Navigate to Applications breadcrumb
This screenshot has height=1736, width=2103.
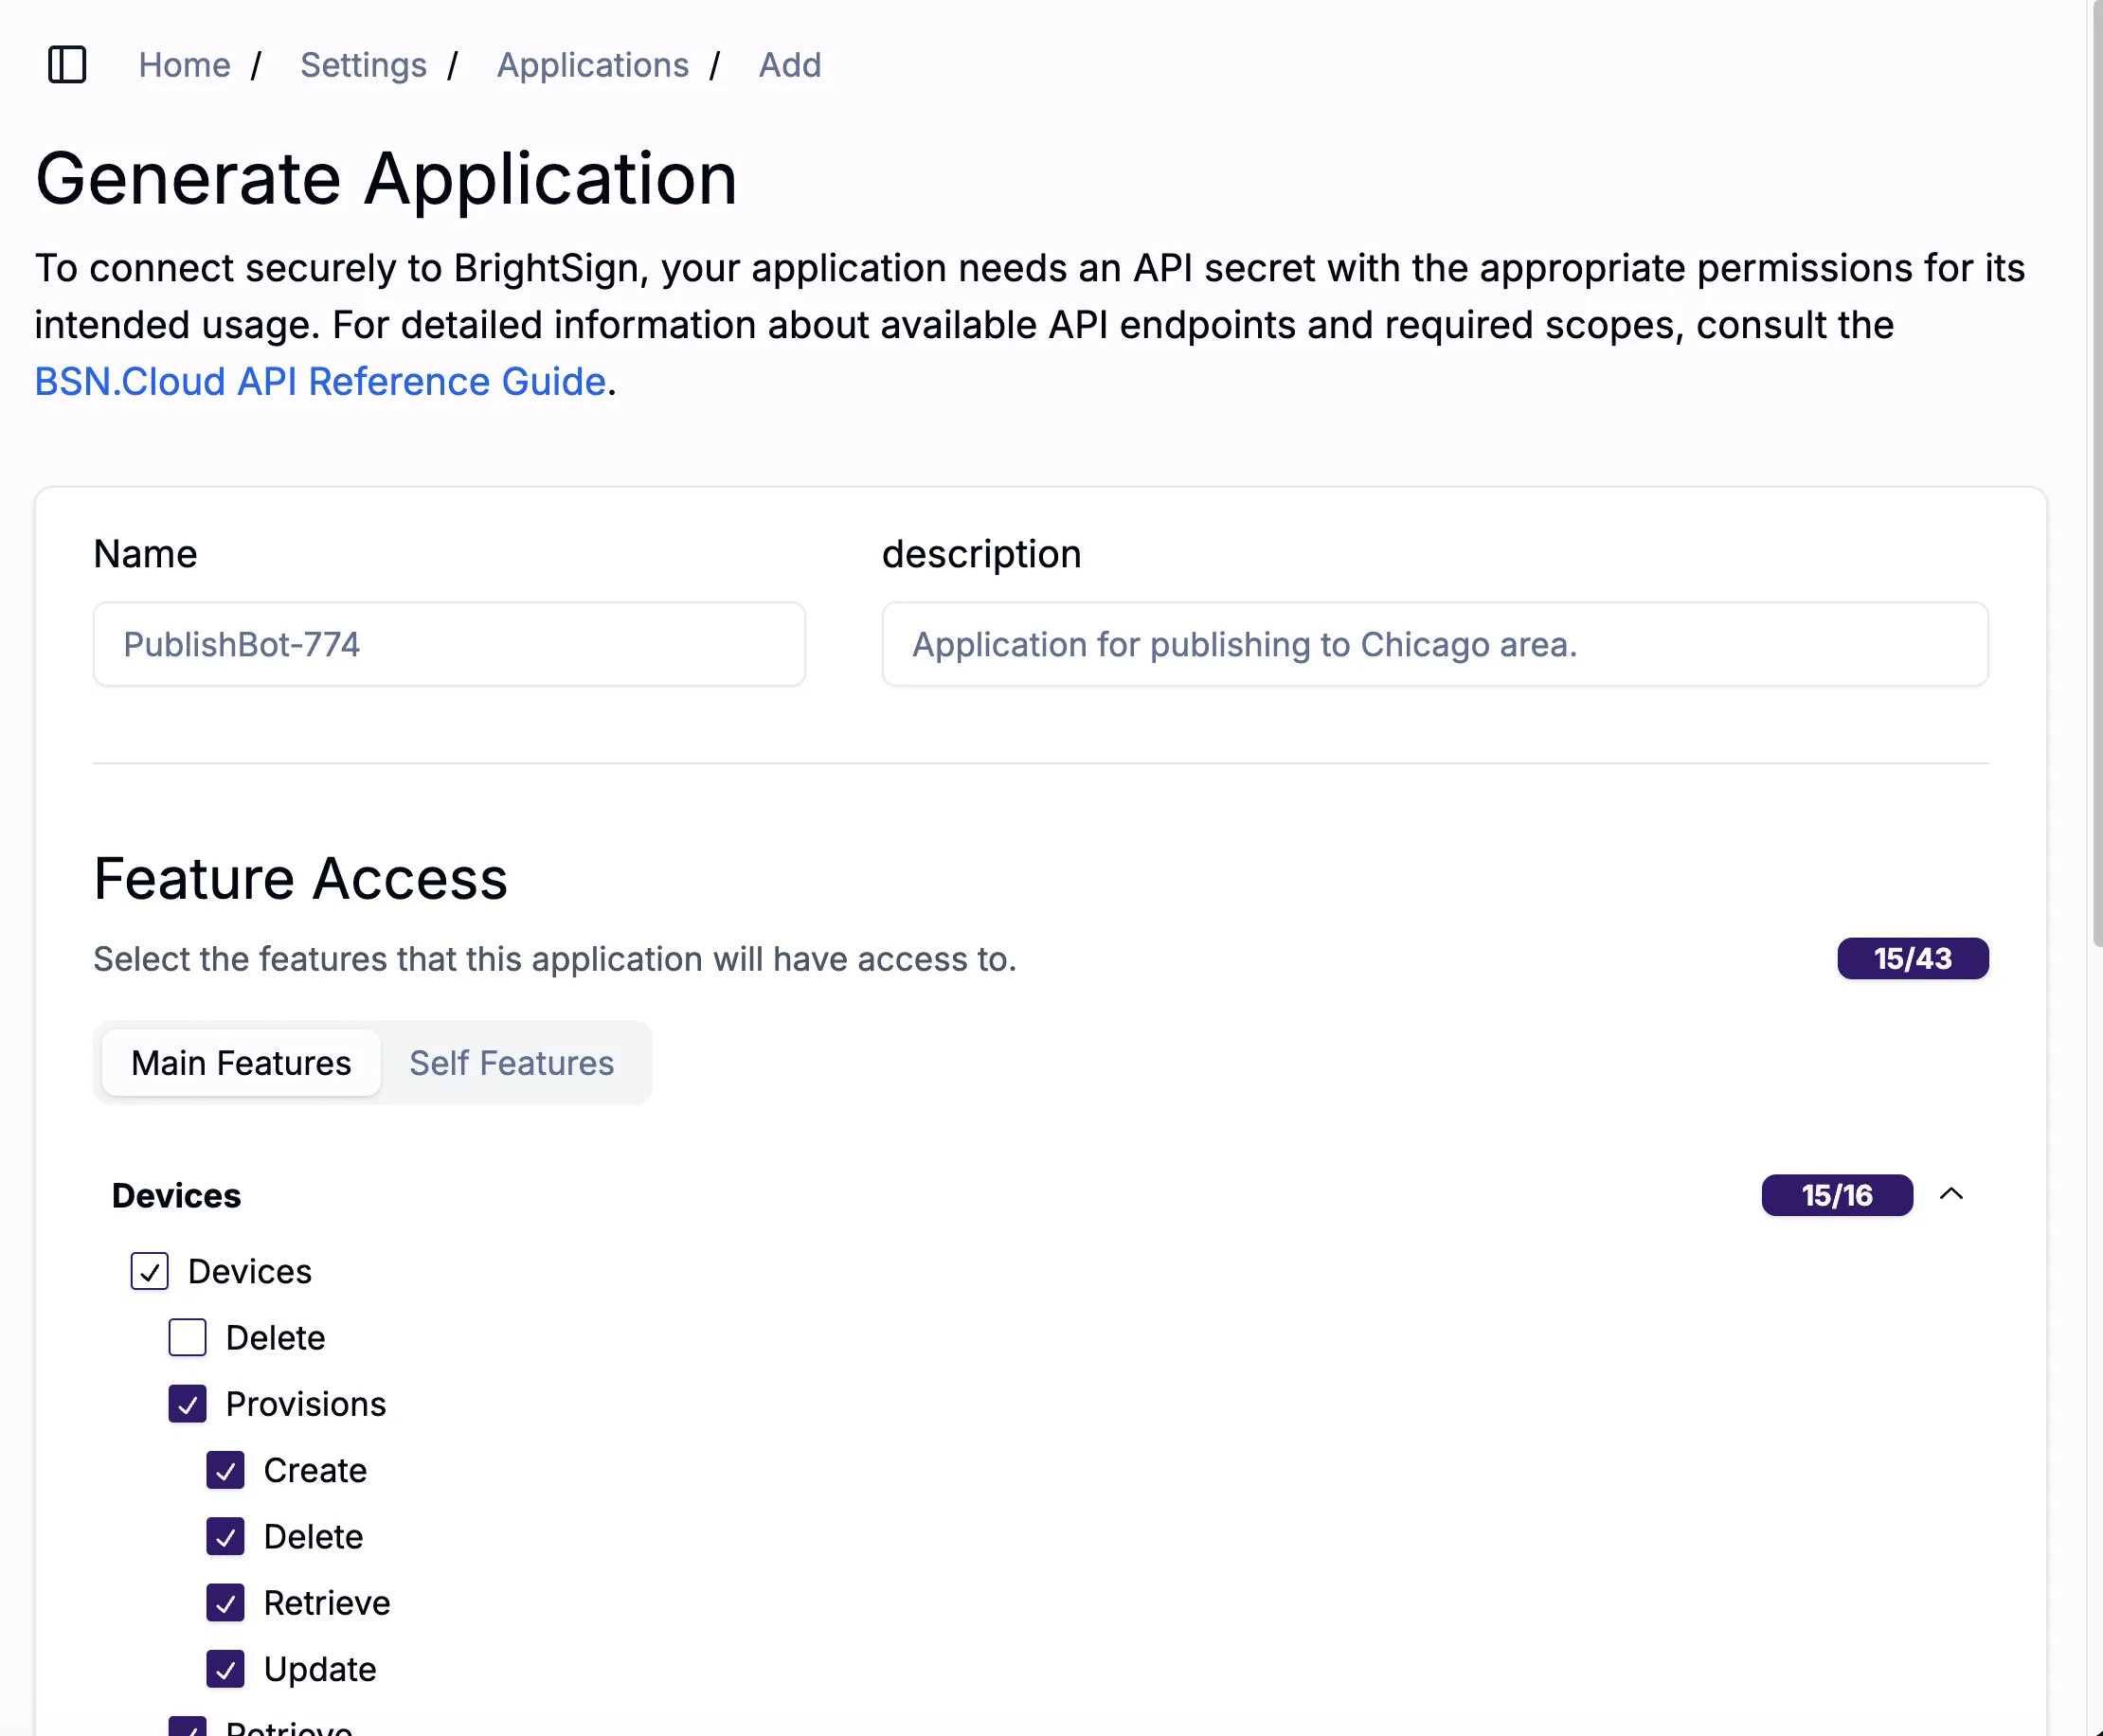coord(593,65)
